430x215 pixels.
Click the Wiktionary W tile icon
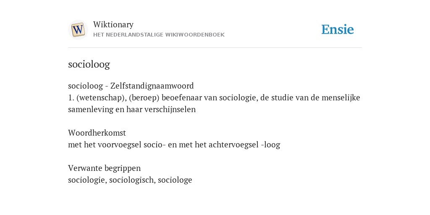[78, 30]
